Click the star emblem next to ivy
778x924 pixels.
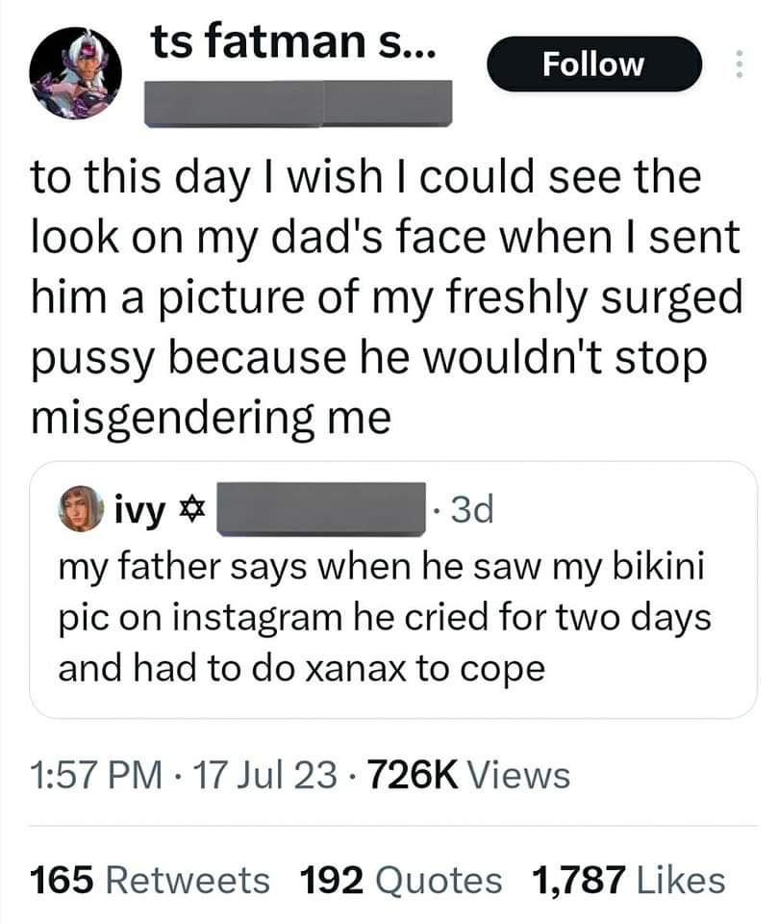(x=190, y=508)
